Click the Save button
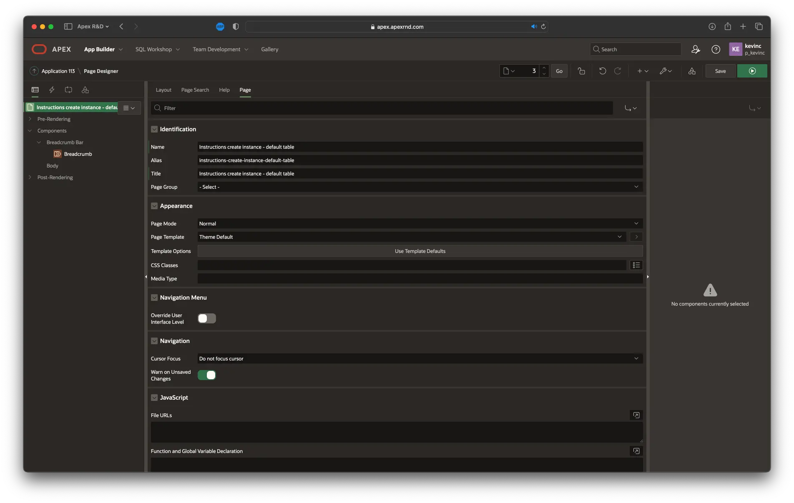The image size is (794, 503). (x=720, y=71)
